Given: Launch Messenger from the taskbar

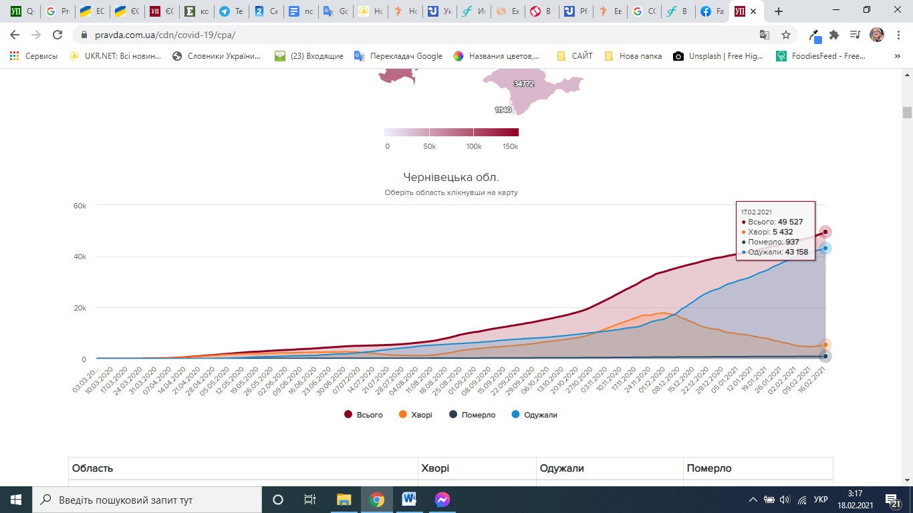Looking at the screenshot, I should (442, 500).
